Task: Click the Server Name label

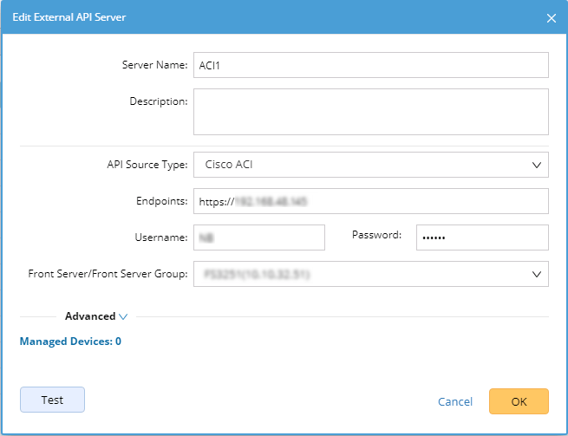Action: coord(154,65)
